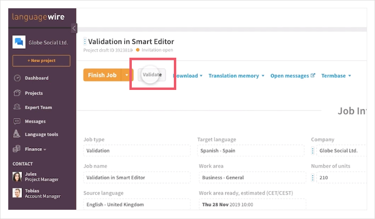Click Jules the Project Manager's photo

[18, 177]
